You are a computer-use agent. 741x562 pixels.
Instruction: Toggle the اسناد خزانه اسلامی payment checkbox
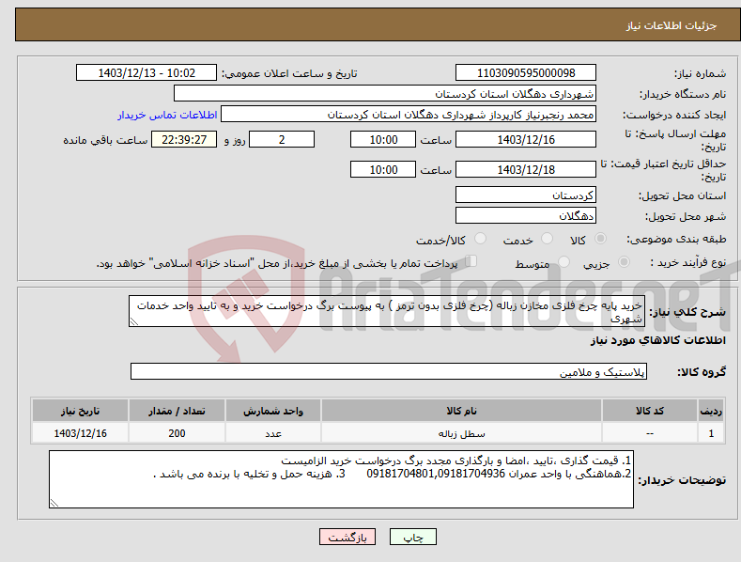471,261
